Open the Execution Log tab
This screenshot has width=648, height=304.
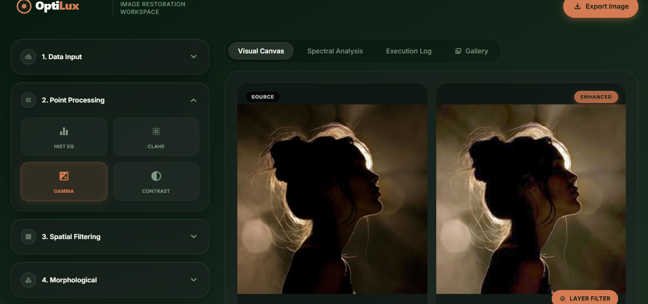409,51
